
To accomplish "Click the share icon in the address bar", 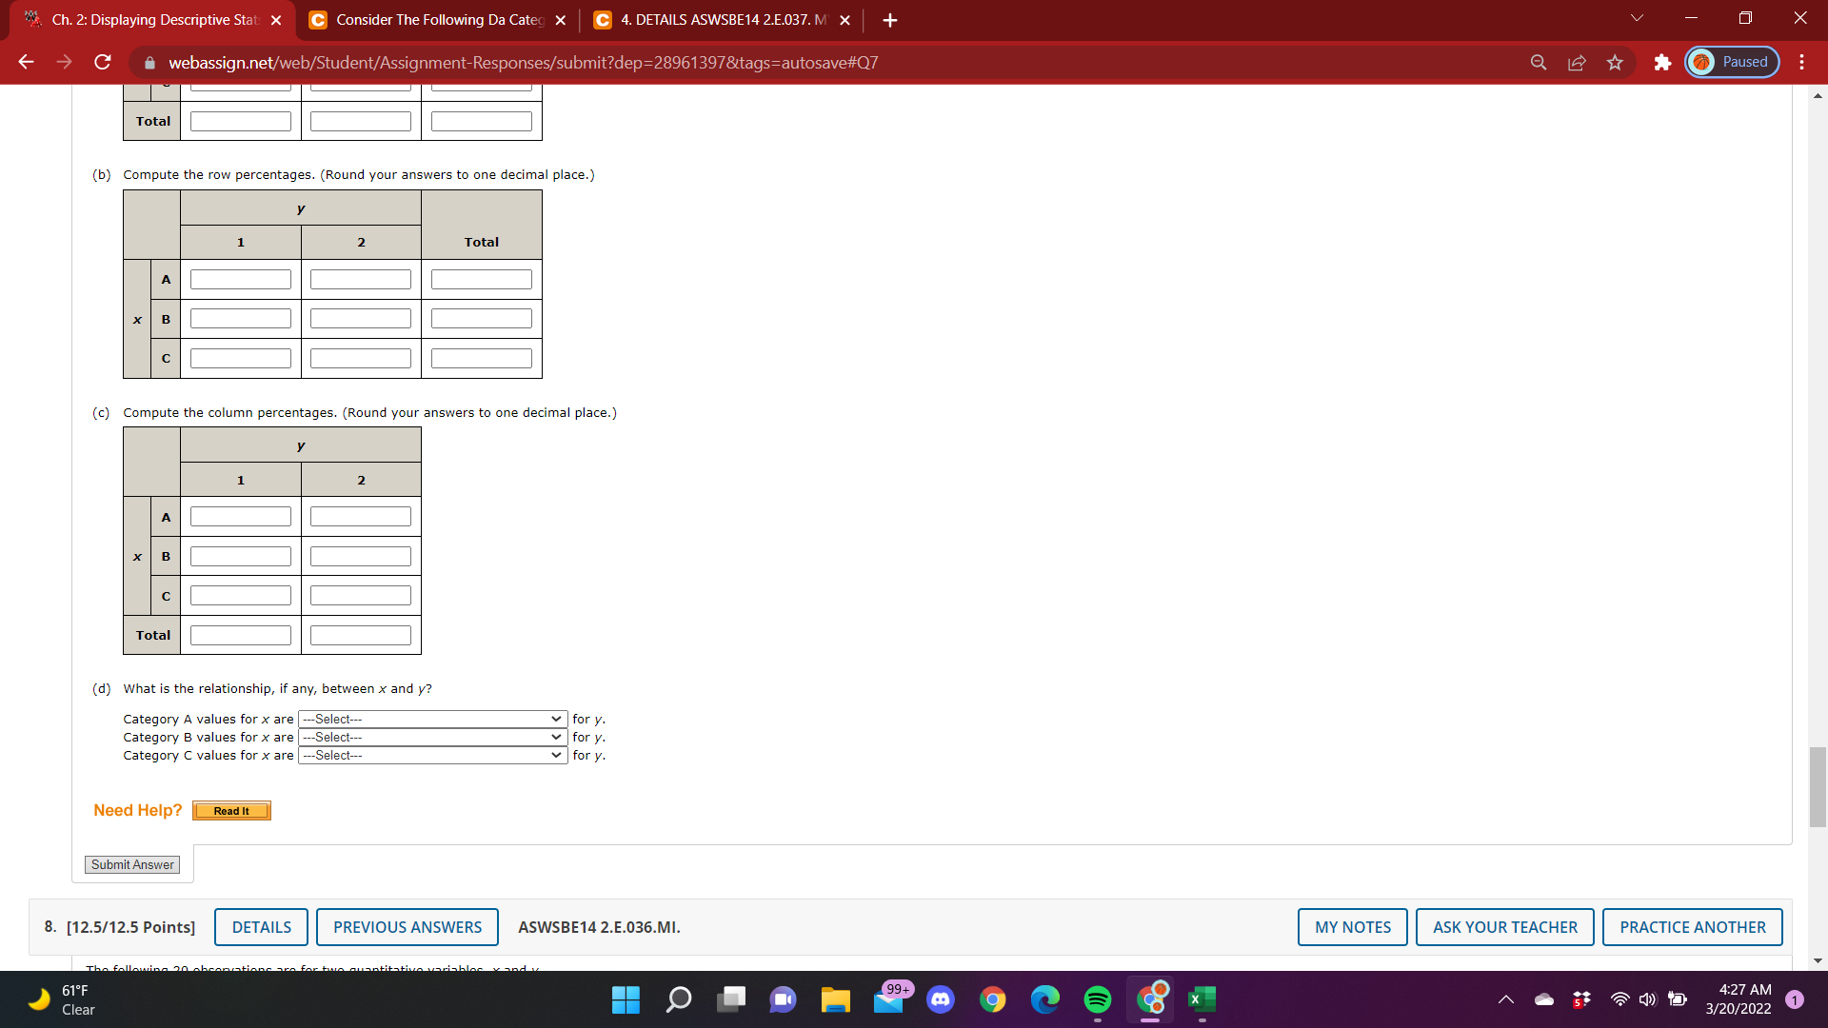I will click(1577, 63).
